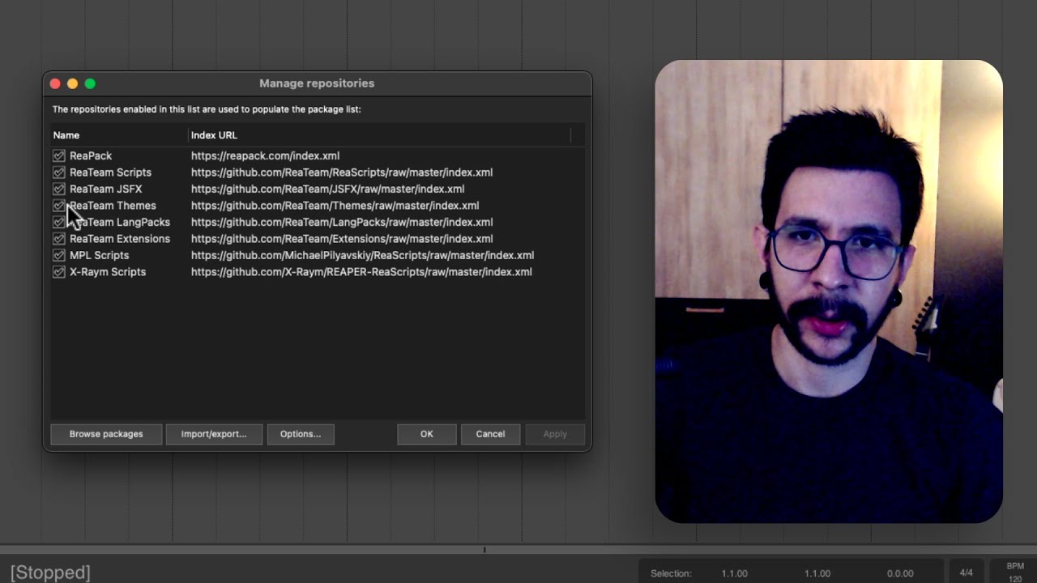The width and height of the screenshot is (1037, 583).
Task: Click the selection start value 1.1.00
Action: (735, 573)
